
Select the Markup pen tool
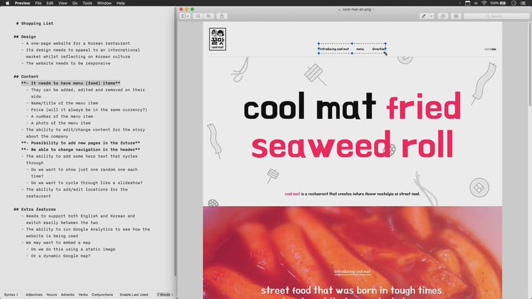425,16
